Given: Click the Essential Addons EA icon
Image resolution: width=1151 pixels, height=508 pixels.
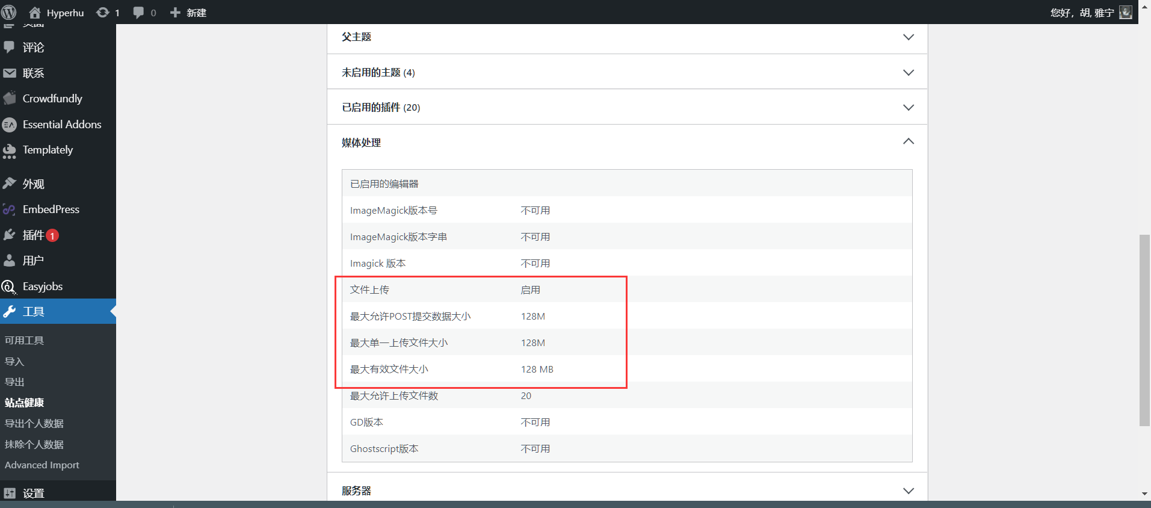Looking at the screenshot, I should point(9,125).
